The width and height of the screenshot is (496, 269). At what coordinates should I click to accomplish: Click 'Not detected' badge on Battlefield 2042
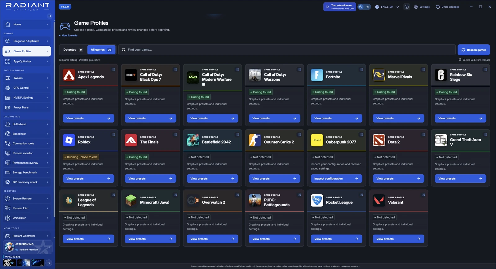(x=199, y=157)
